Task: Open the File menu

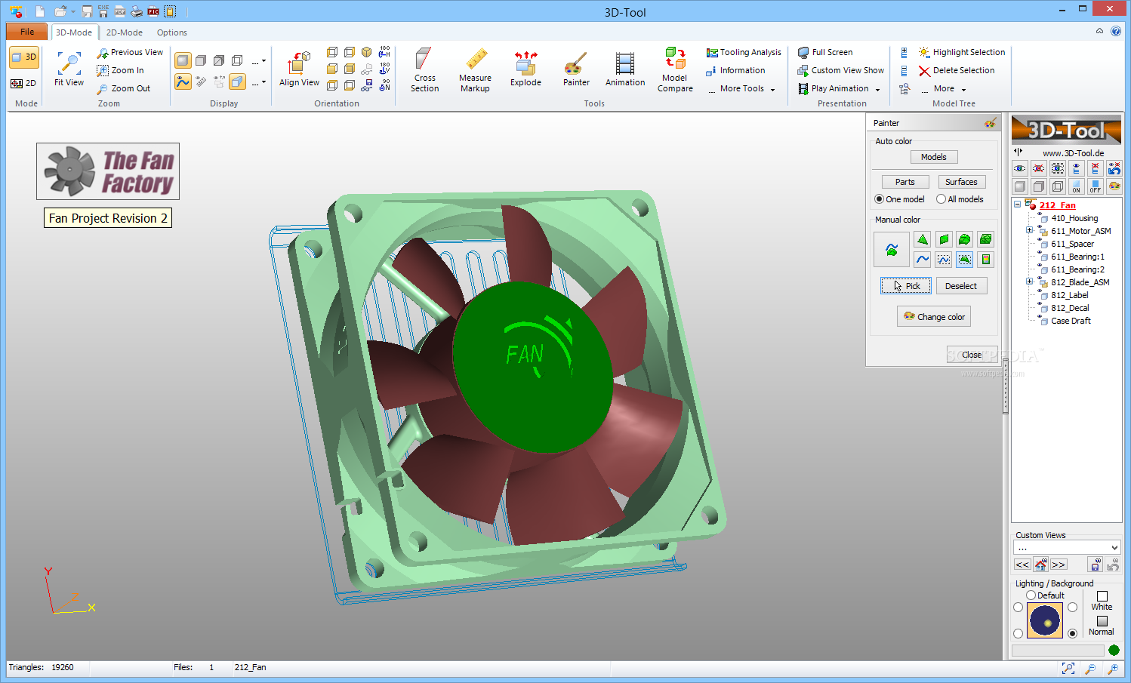Action: click(x=27, y=32)
